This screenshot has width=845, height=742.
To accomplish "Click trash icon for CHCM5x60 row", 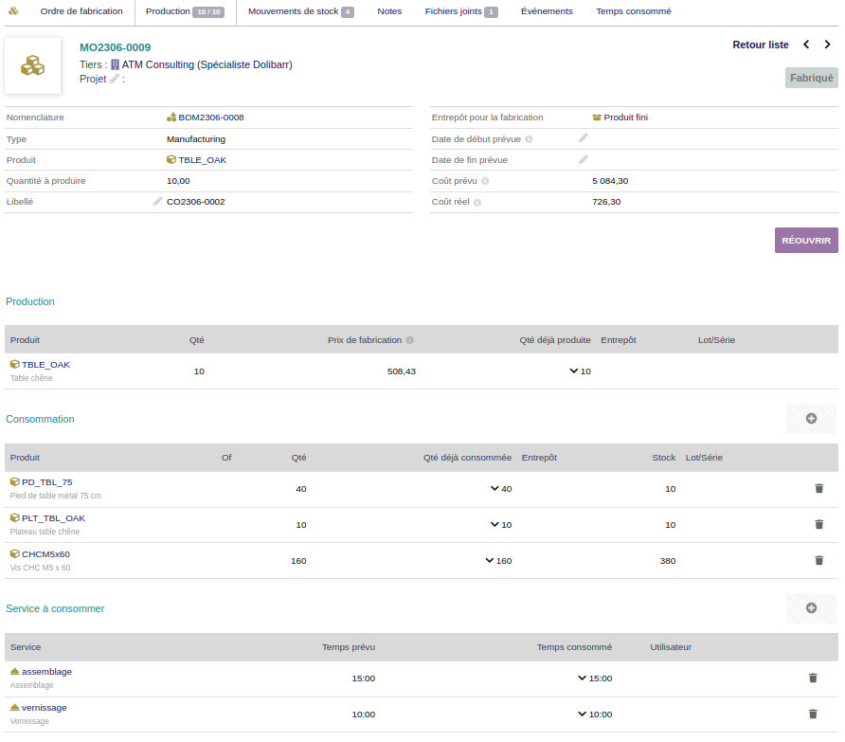I will 818,561.
